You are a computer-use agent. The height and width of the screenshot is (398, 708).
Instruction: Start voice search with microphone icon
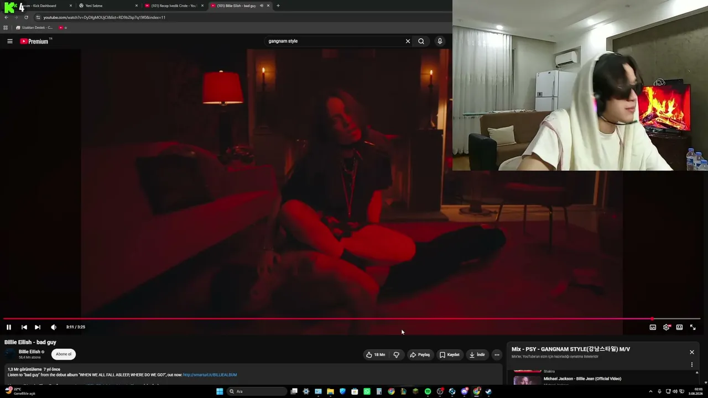tap(440, 41)
